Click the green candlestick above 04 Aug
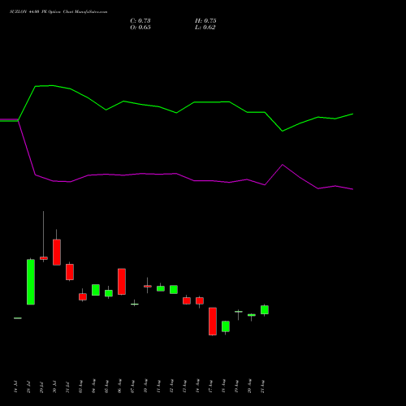 (96, 290)
